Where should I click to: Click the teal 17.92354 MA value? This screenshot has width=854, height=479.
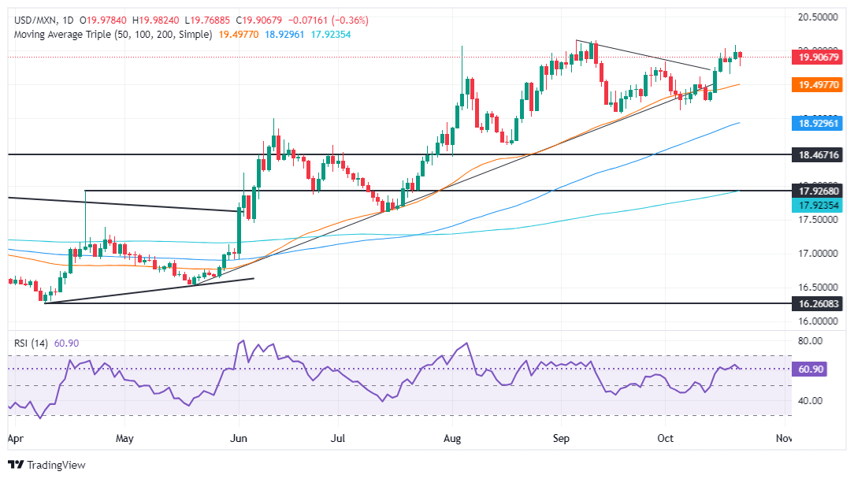click(331, 35)
